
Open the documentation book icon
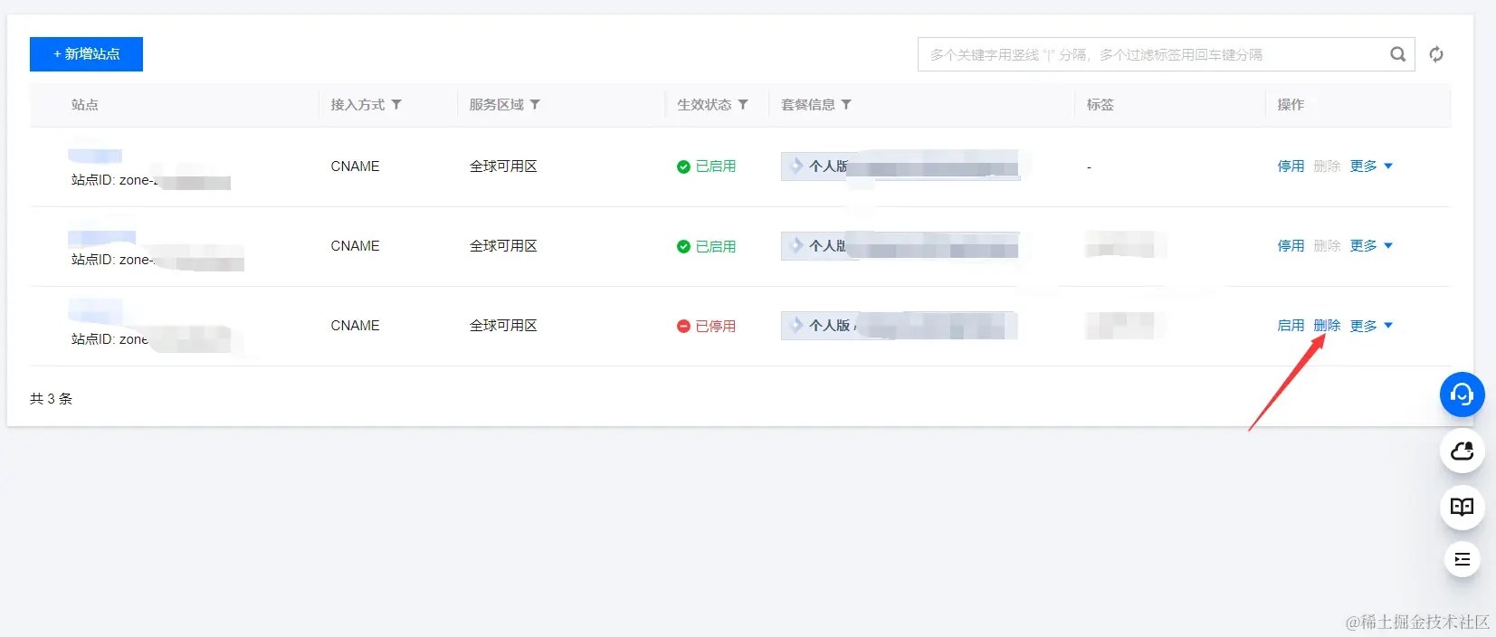(1462, 507)
